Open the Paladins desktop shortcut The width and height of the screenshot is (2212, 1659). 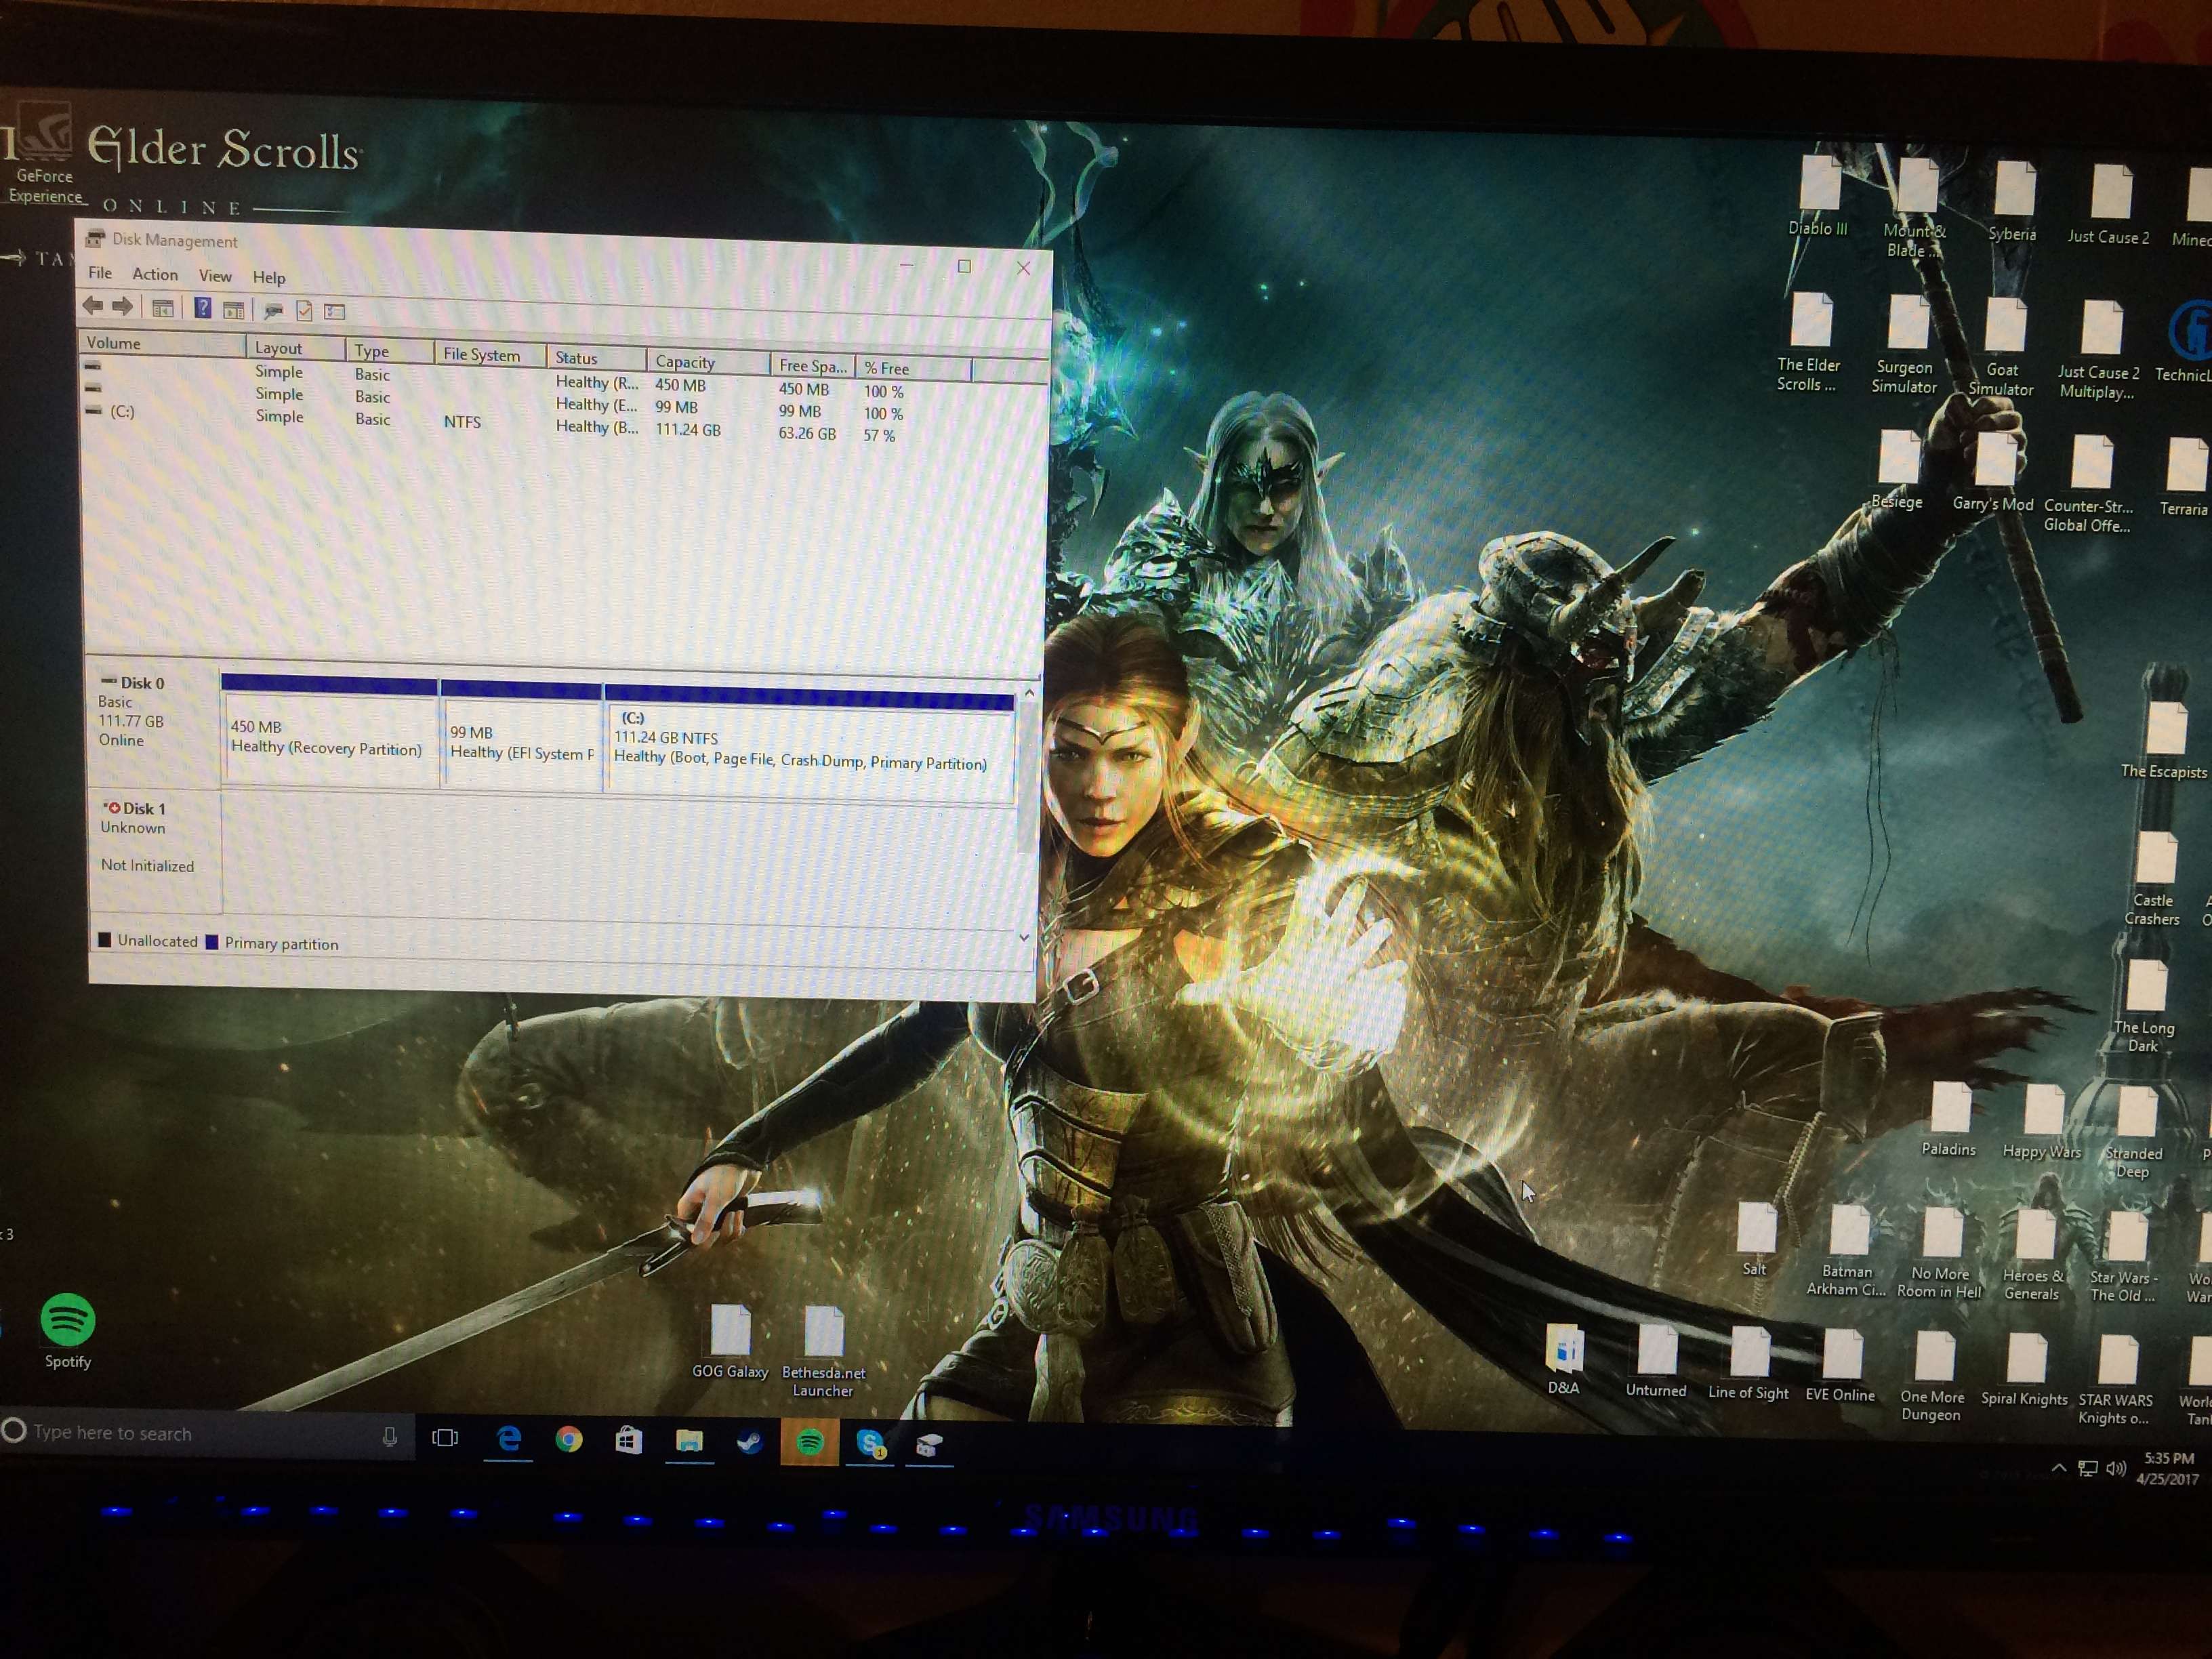(x=1949, y=1120)
